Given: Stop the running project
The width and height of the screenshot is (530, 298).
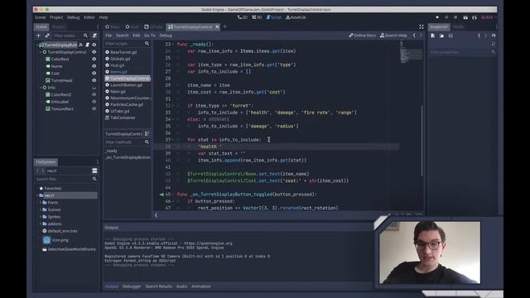Looking at the screenshot, I should 455,17.
